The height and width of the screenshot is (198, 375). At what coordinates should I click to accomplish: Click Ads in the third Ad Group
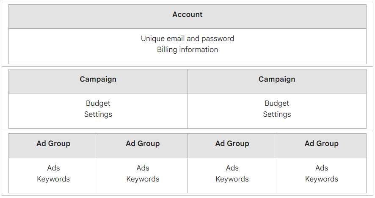(x=232, y=168)
